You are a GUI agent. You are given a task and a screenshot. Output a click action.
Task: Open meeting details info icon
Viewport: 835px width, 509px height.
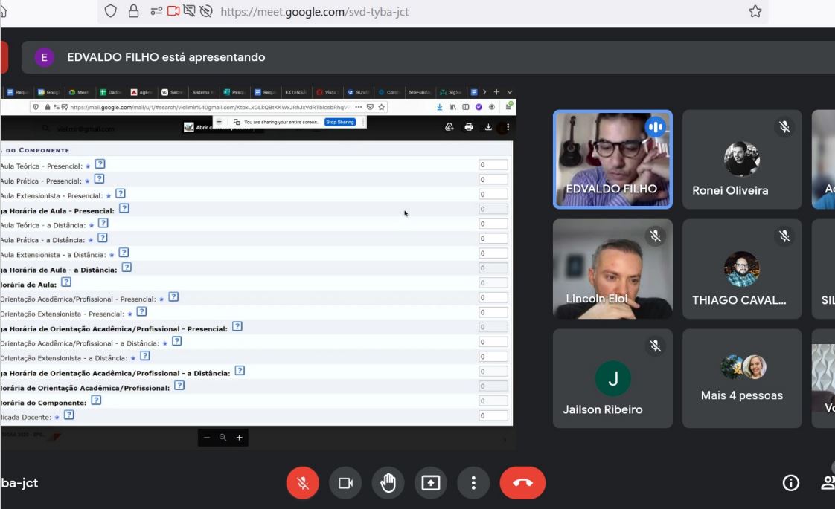pos(791,483)
